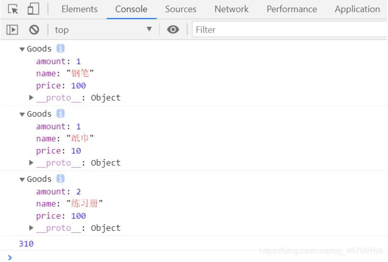Expand __proto__ under the 钢笔 object
The width and height of the screenshot is (388, 262).
tap(32, 98)
